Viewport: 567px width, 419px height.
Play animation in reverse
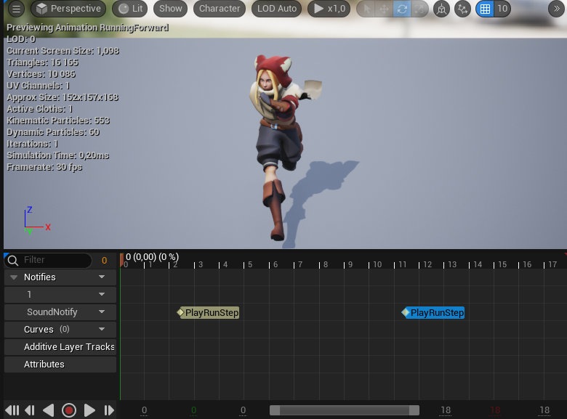pyautogui.click(x=49, y=410)
